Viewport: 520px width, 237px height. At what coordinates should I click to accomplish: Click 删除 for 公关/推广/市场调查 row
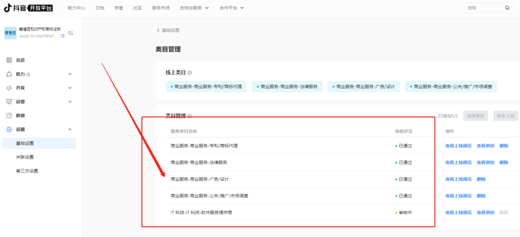coord(481,196)
